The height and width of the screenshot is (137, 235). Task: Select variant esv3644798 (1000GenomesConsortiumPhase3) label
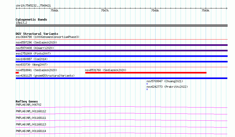[x=48, y=37]
